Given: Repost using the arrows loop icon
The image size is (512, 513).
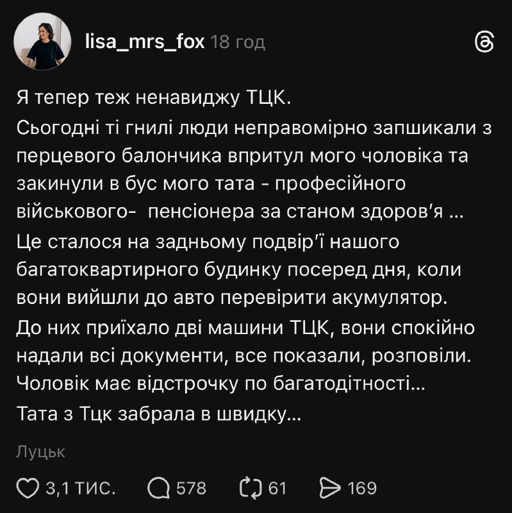Looking at the screenshot, I should [251, 489].
